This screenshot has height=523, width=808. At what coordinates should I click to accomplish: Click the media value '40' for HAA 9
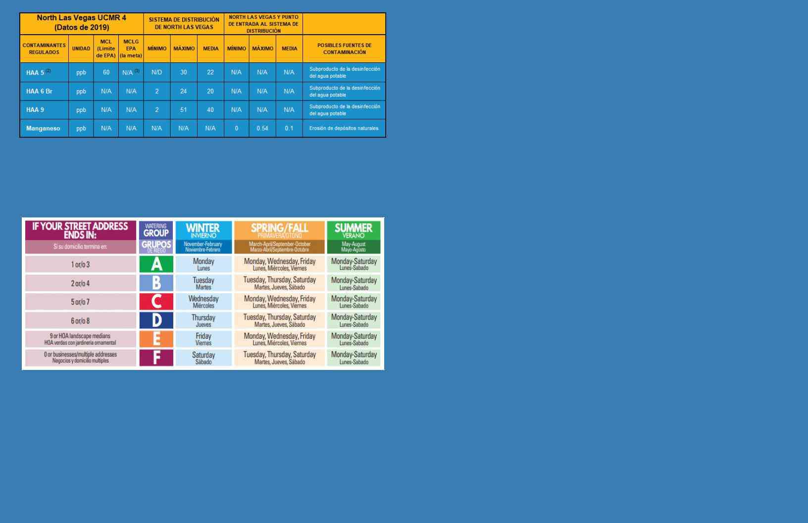[x=210, y=110]
